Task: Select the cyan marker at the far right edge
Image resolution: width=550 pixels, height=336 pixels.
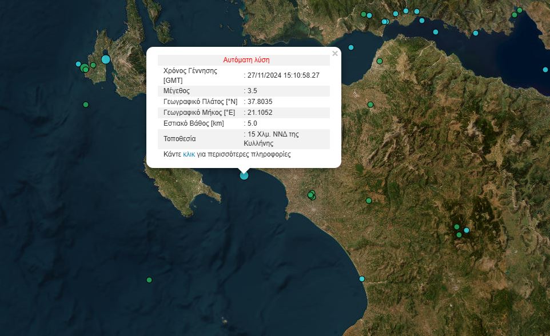Action: [545, 70]
